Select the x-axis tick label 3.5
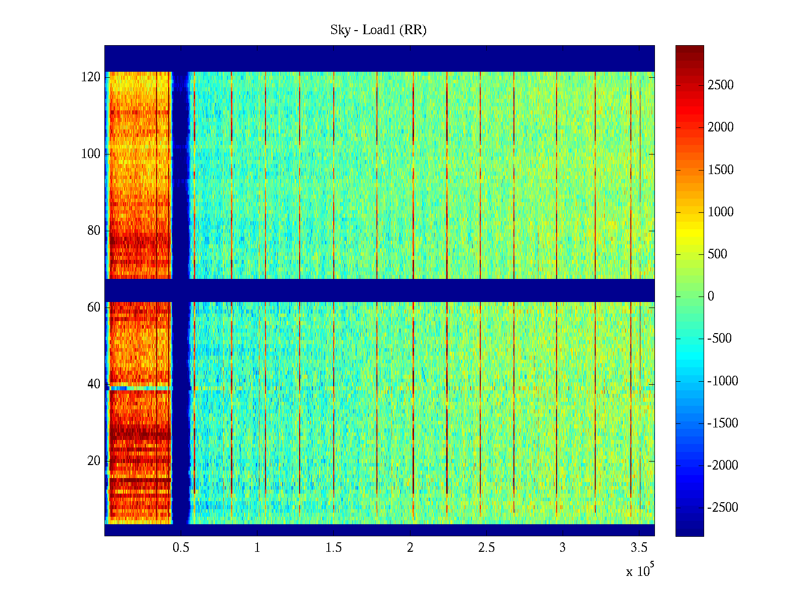Viewport: 803px width, 602px height. click(639, 548)
